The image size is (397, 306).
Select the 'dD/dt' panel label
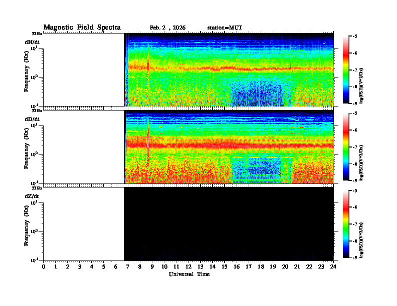[x=32, y=119]
